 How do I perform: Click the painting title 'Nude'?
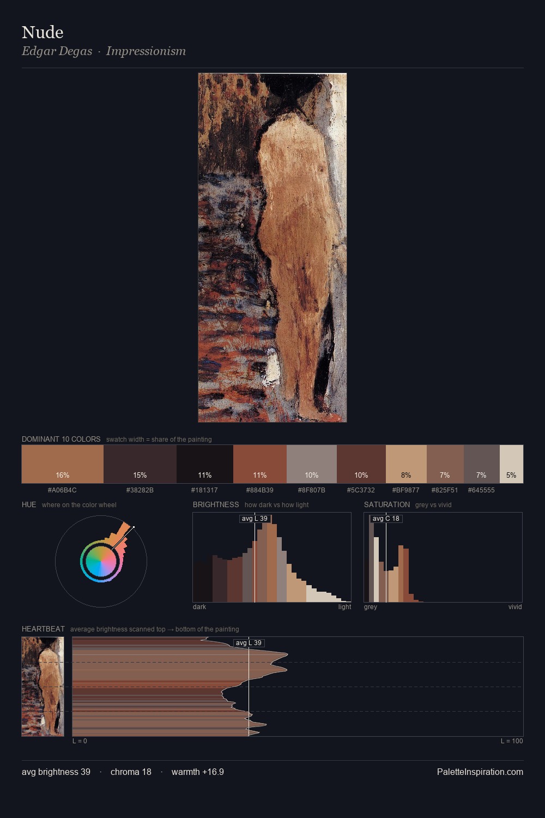(43, 32)
